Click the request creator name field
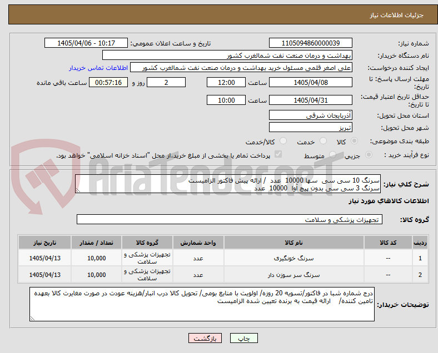The image size is (438, 353). [x=241, y=68]
